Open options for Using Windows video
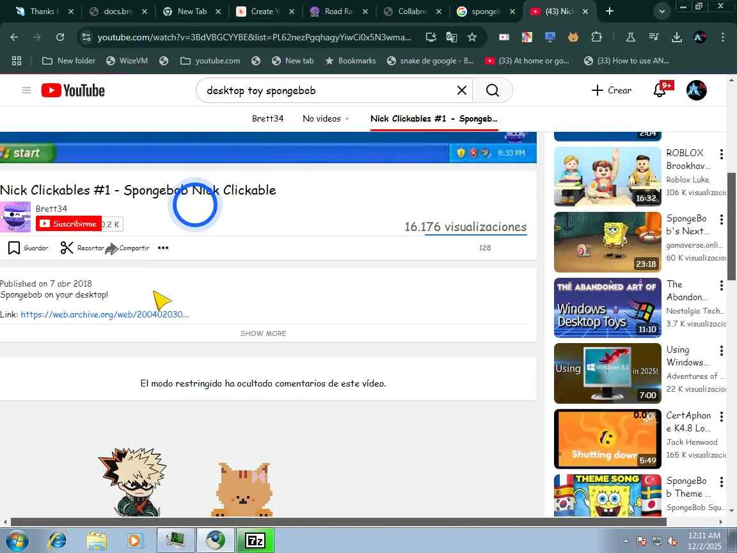This screenshot has height=553, width=737. click(722, 350)
